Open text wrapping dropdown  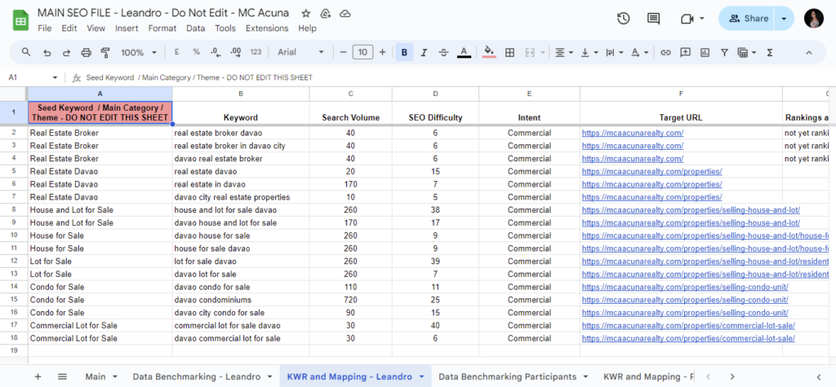point(614,52)
